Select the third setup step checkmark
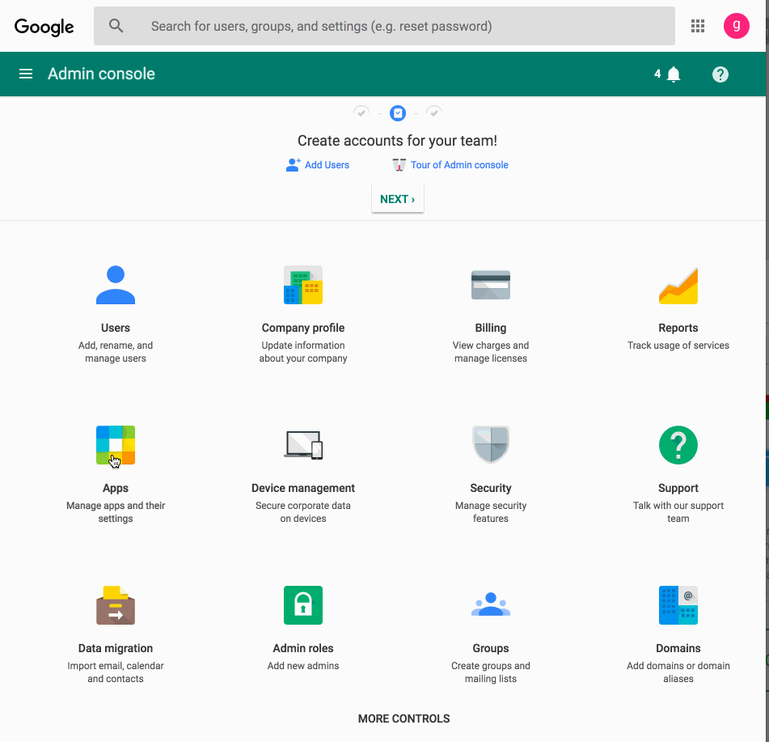This screenshot has height=742, width=769. (433, 112)
